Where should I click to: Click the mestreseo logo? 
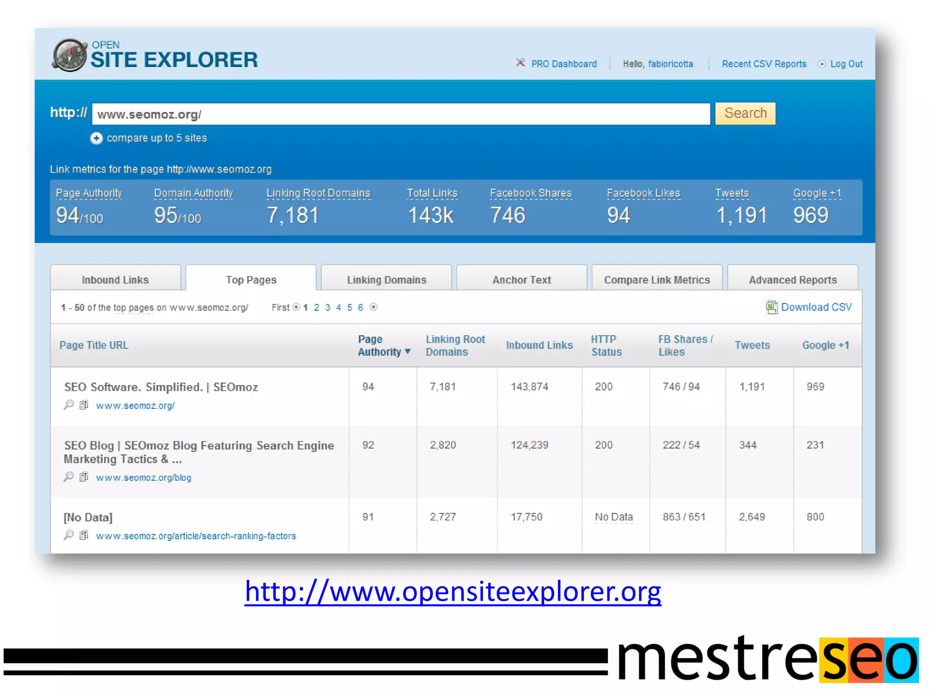coord(768,659)
